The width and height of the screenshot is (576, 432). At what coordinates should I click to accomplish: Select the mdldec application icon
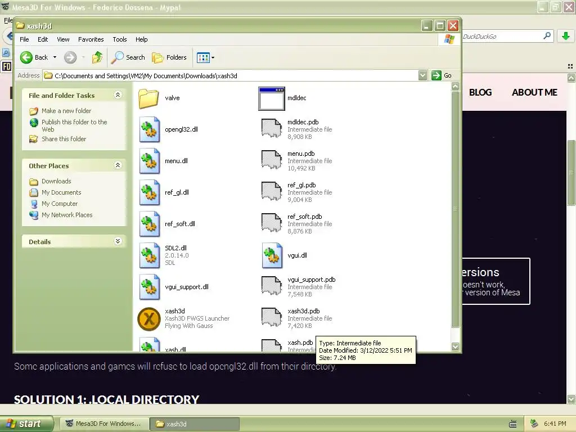(272, 98)
